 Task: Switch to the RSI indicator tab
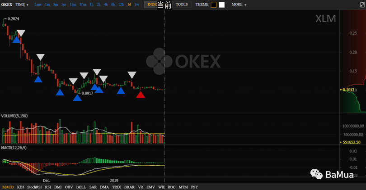(x=48, y=187)
